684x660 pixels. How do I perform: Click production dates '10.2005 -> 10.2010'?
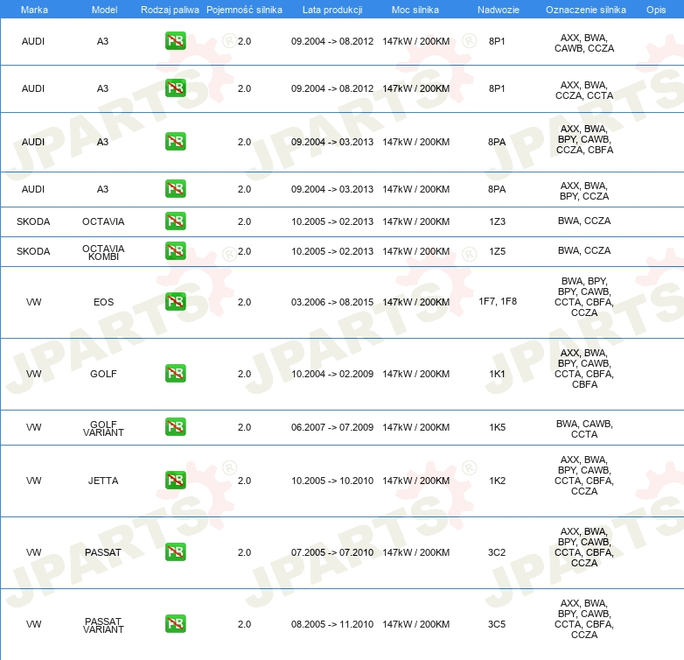pyautogui.click(x=332, y=481)
